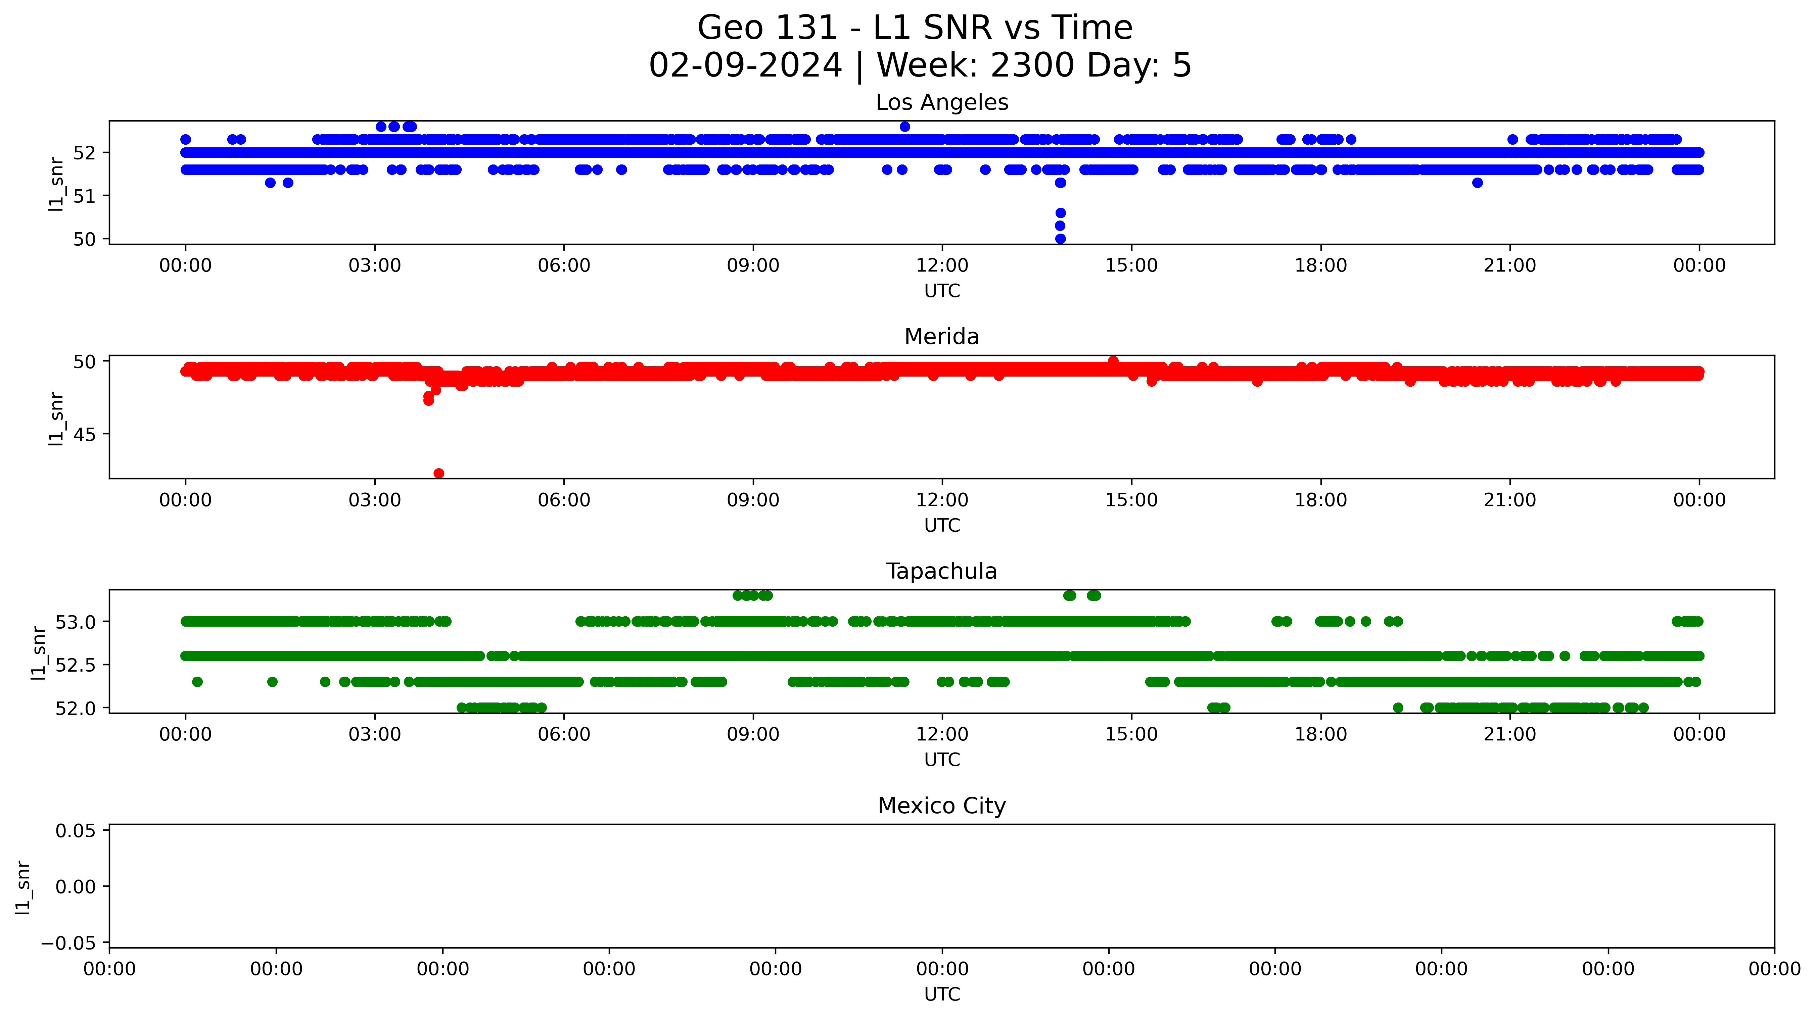Click the 15:00 tick on Merida x-axis
1815x1018 pixels.
tap(1131, 500)
